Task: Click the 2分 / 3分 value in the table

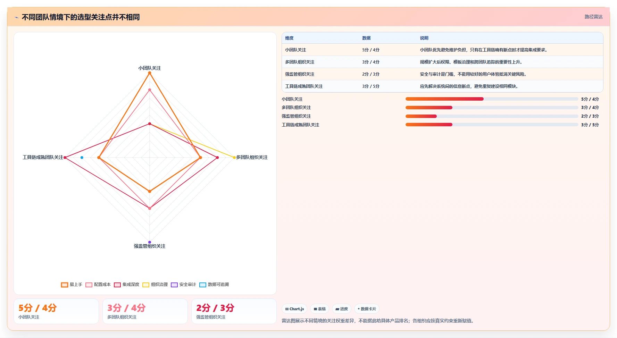Action: point(371,74)
